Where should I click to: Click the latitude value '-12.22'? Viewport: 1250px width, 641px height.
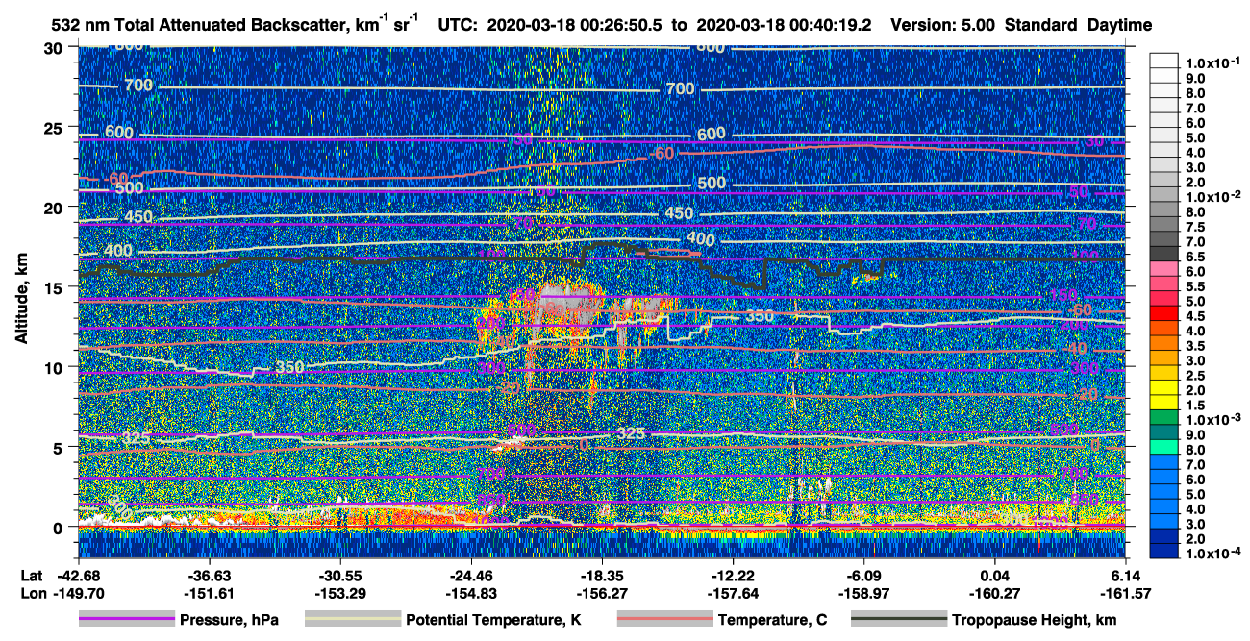[x=733, y=576]
